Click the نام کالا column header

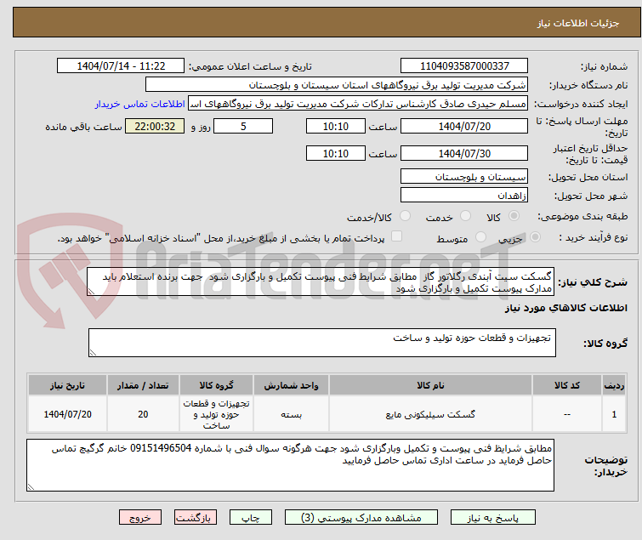[x=430, y=385]
